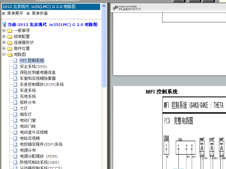Select the 线束配置 folder icon

[10, 37]
